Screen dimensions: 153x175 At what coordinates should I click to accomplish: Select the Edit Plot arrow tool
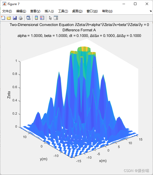coord(50,18)
